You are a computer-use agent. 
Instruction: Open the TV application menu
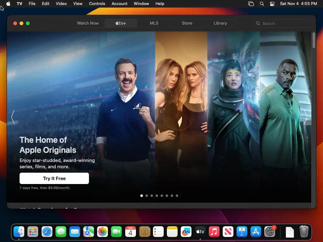19,4
